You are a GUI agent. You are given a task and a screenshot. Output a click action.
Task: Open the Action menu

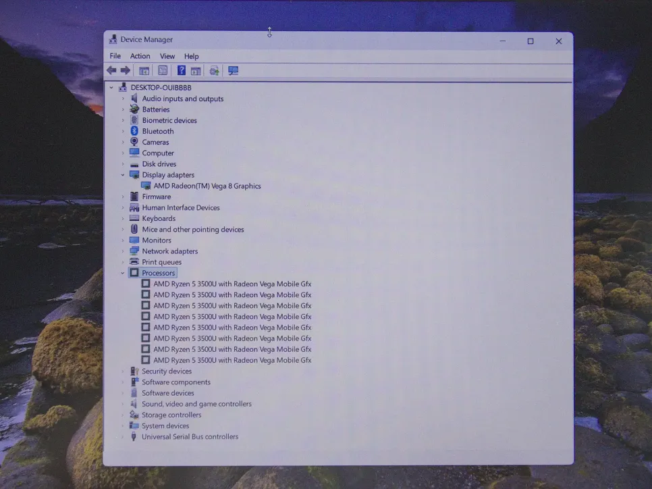pos(140,56)
